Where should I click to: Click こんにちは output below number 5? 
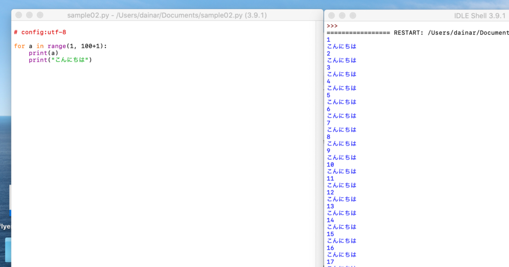[x=341, y=102]
